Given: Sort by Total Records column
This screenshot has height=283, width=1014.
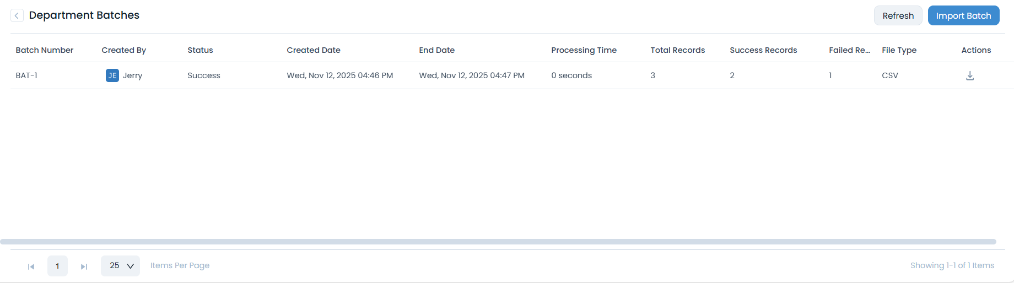Looking at the screenshot, I should pos(677,50).
